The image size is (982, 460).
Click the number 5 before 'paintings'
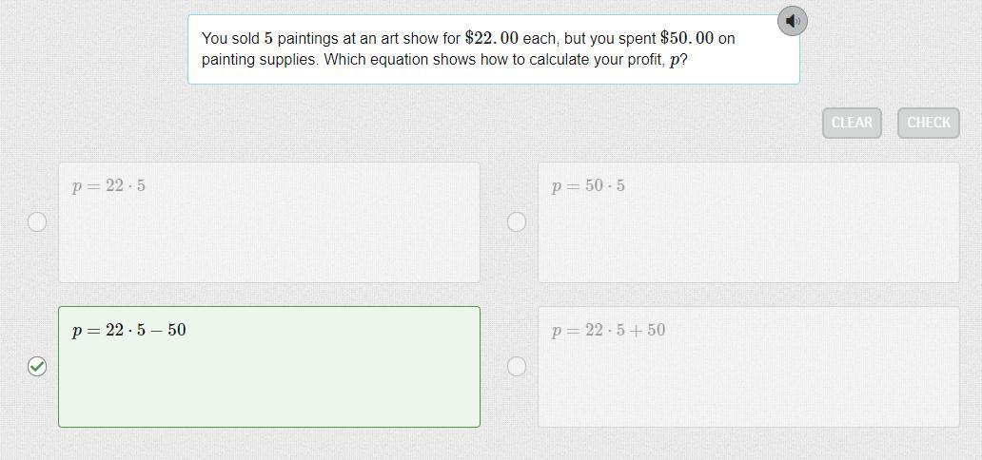point(268,38)
